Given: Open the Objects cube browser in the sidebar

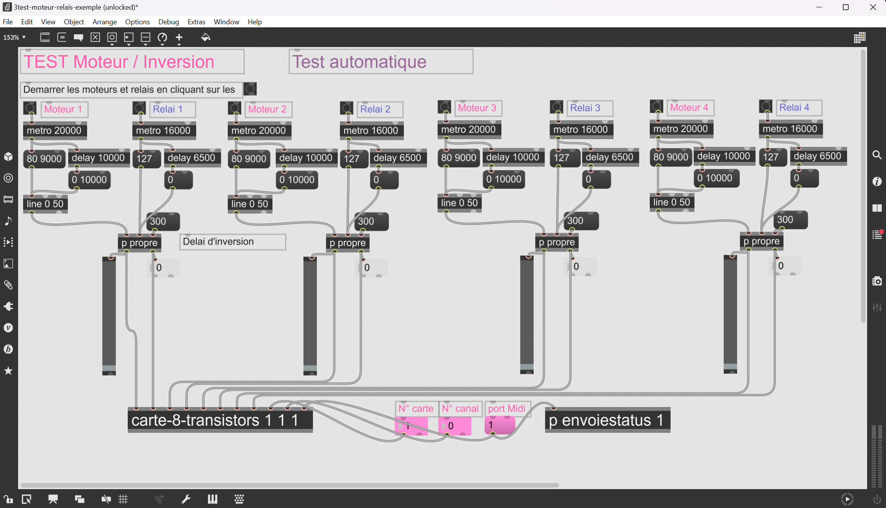Looking at the screenshot, I should (8, 156).
